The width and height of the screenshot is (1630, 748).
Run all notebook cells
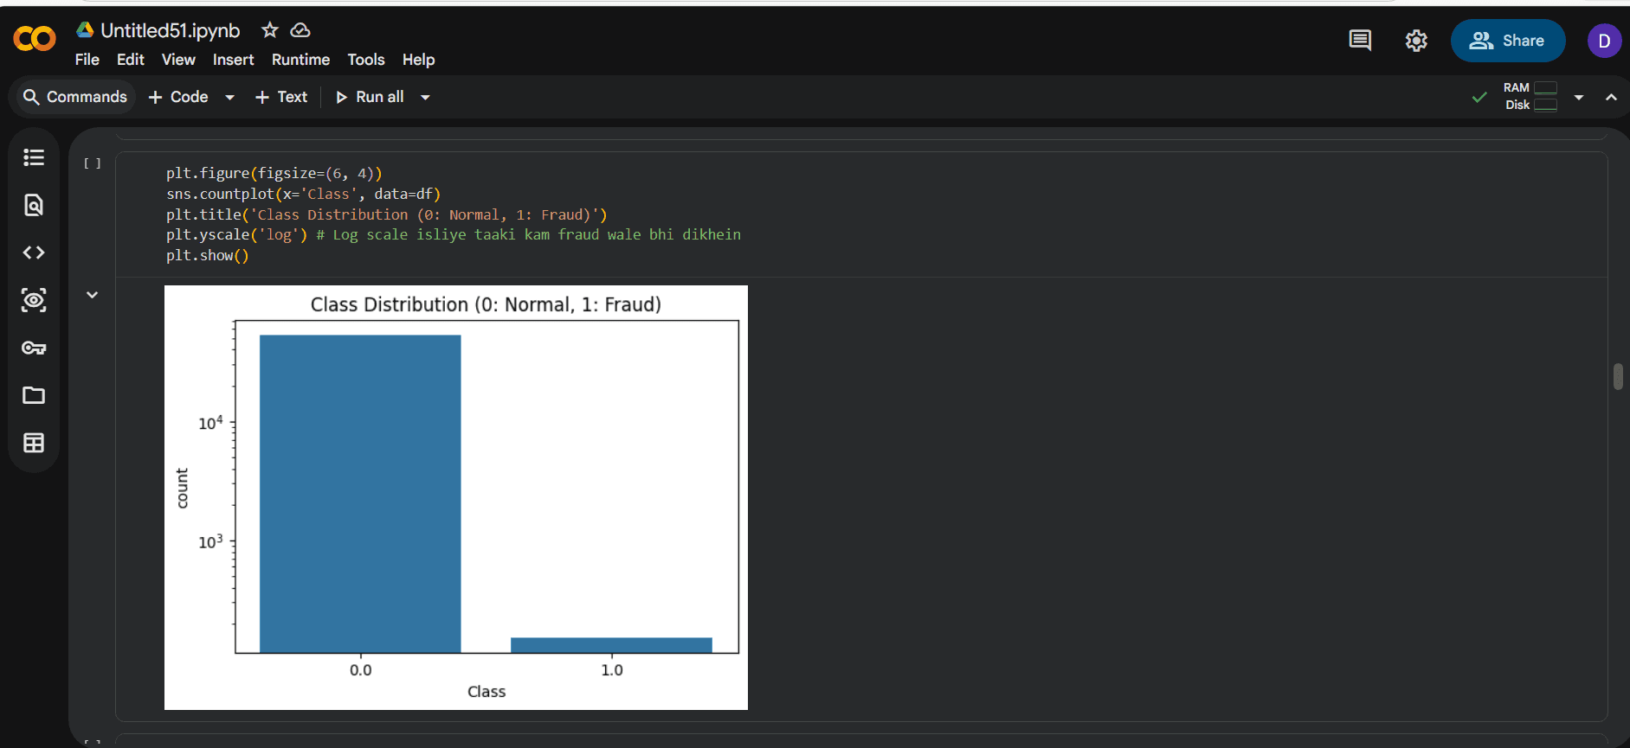[370, 97]
